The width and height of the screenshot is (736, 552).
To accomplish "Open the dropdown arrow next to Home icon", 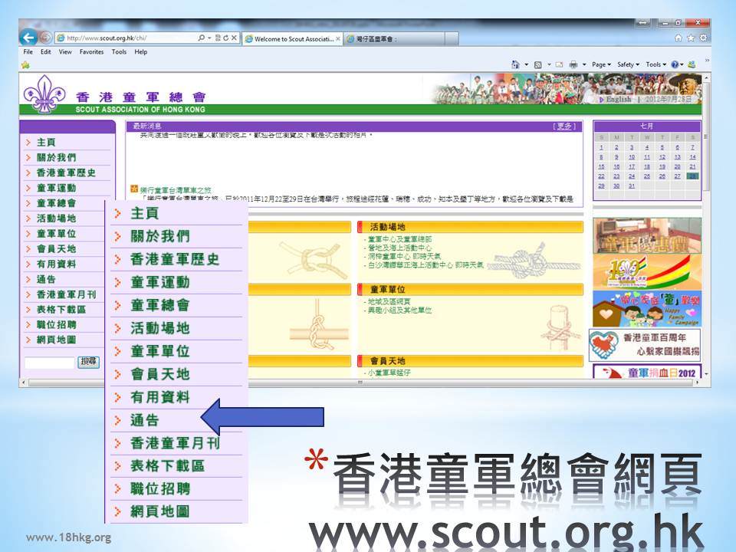I will [x=526, y=64].
